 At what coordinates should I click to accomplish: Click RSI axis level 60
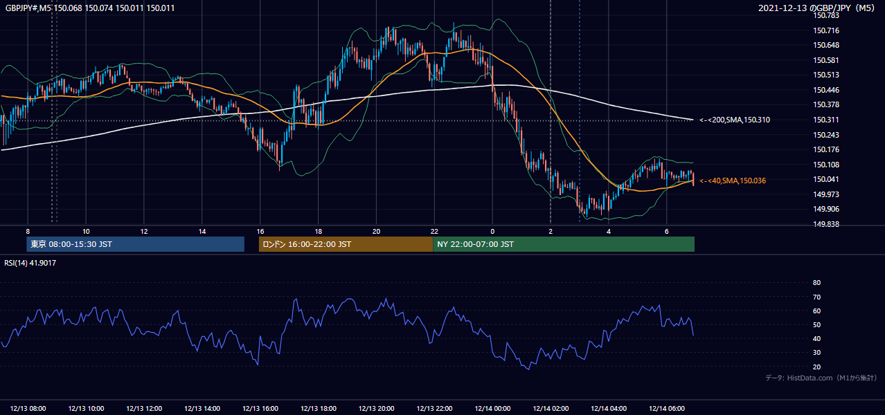816,311
